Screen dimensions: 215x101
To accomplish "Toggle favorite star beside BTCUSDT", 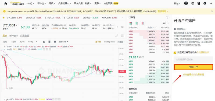I will (x=4, y=18).
